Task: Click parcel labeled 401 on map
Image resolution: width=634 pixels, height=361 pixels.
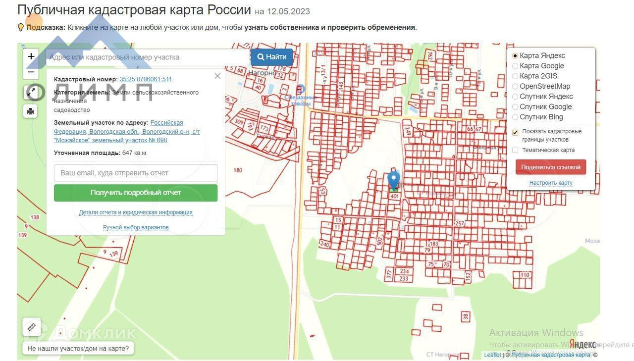Action: [394, 197]
